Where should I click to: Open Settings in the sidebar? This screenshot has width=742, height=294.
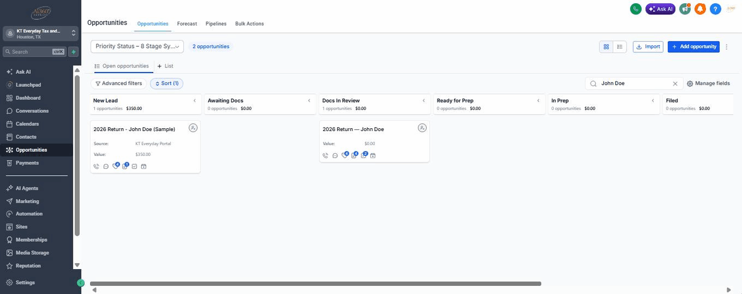(x=25, y=283)
